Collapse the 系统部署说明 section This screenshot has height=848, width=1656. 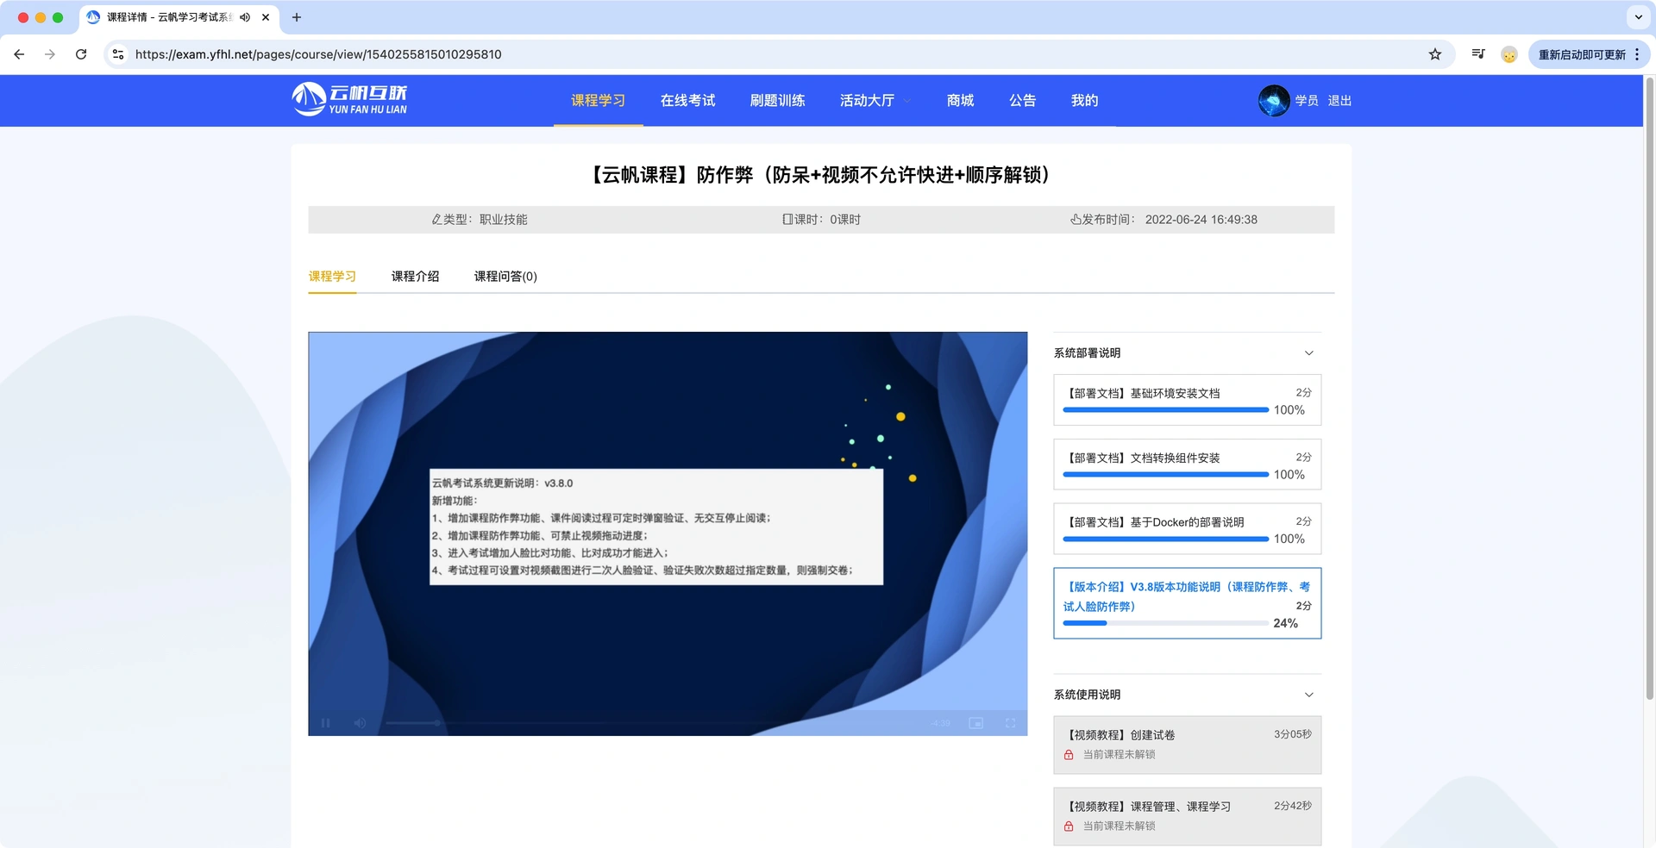point(1309,353)
